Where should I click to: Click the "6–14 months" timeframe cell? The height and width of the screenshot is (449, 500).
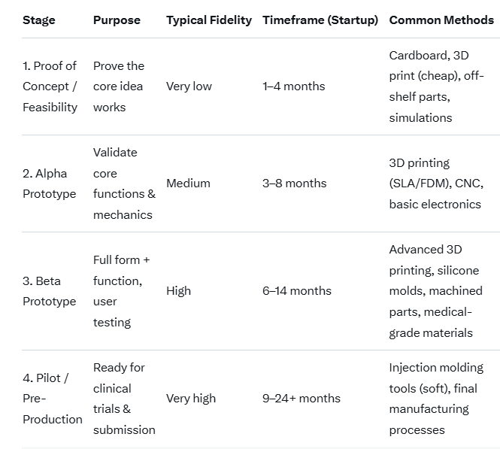coord(297,291)
